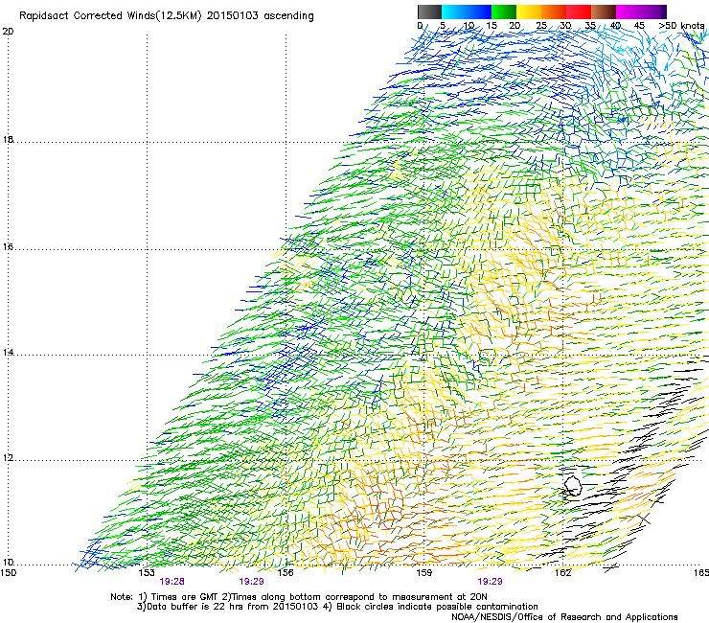
Task: Click the '19:29' time label nearest longitude 162
Action: [490, 582]
